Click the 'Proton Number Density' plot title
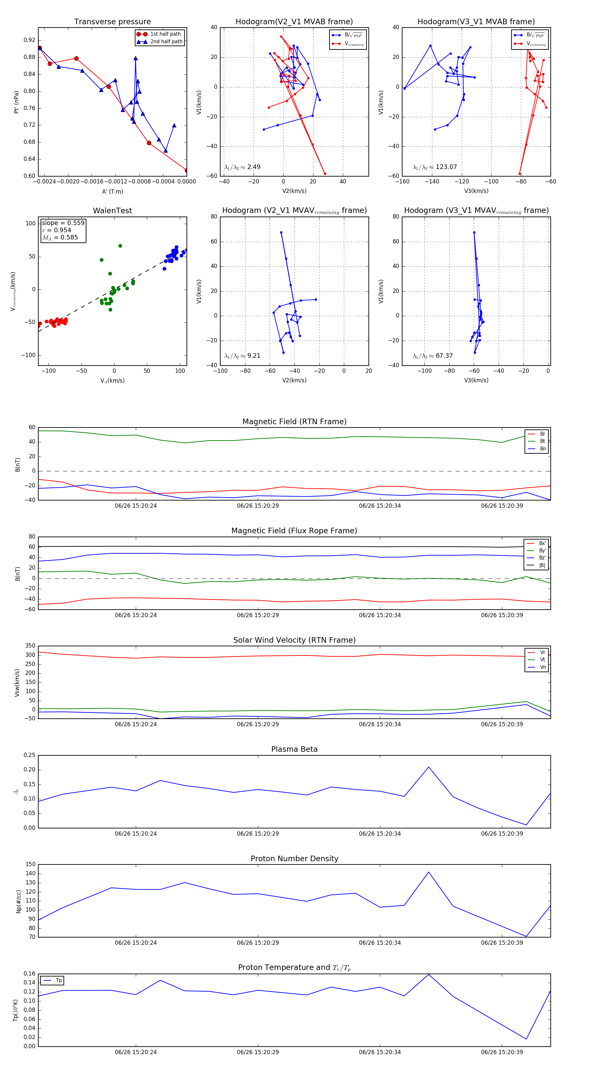Viewport: 589px width, 1081px height. 294,859
